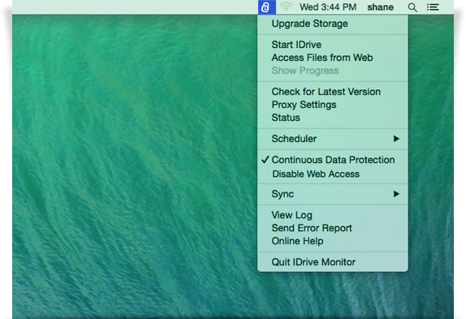Screen dimensions: 466x319
Task: Click the IDrive menu bar icon
Action: click(x=266, y=7)
